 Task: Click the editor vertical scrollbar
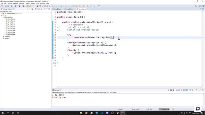point(202,48)
